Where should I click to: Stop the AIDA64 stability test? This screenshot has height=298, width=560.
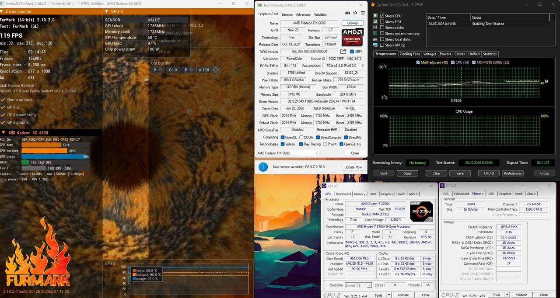pyautogui.click(x=407, y=173)
